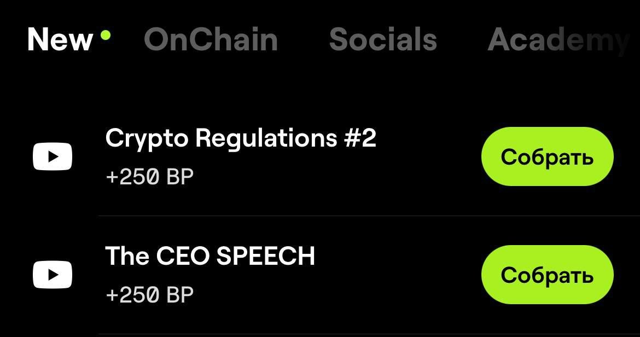Viewport: 640px width, 337px height.
Task: Open the OnChain tab
Action: (x=211, y=39)
